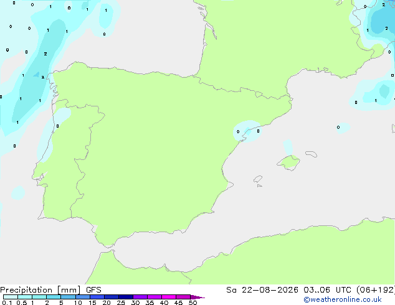
Task: Click the '20' legend scale value
Action: coord(107,303)
